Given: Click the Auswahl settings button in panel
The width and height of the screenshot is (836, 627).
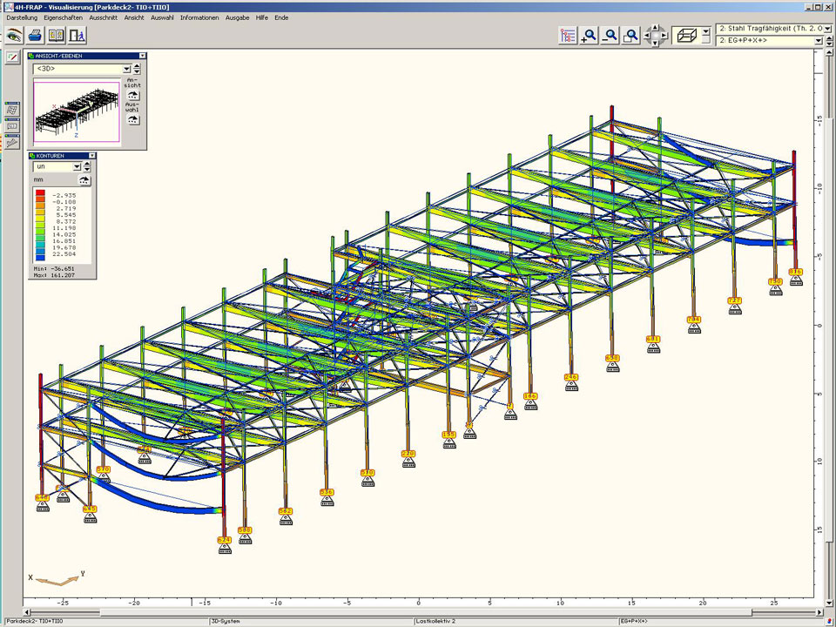Looking at the screenshot, I should coord(132,121).
